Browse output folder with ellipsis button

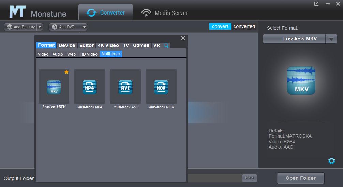tap(249, 178)
